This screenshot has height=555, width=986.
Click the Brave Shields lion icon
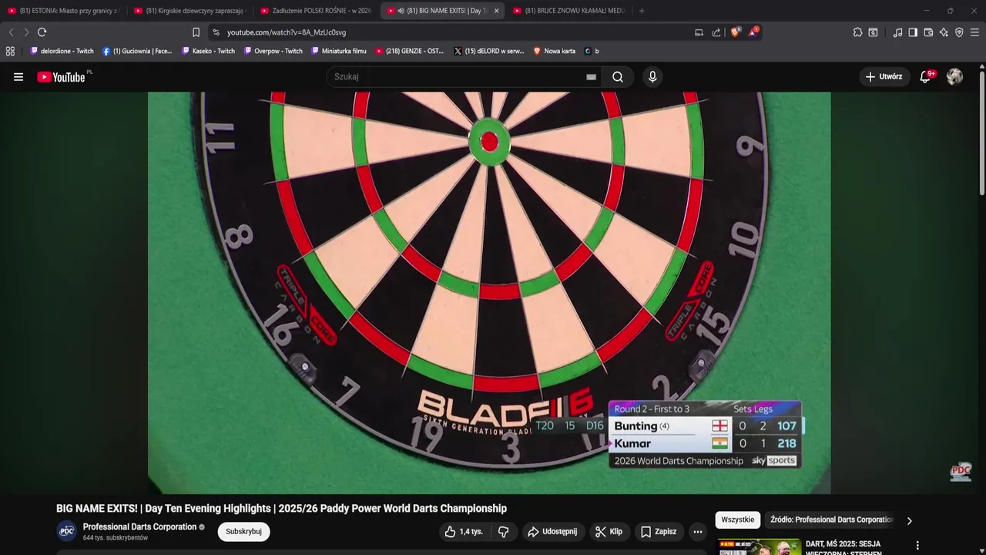(x=735, y=32)
